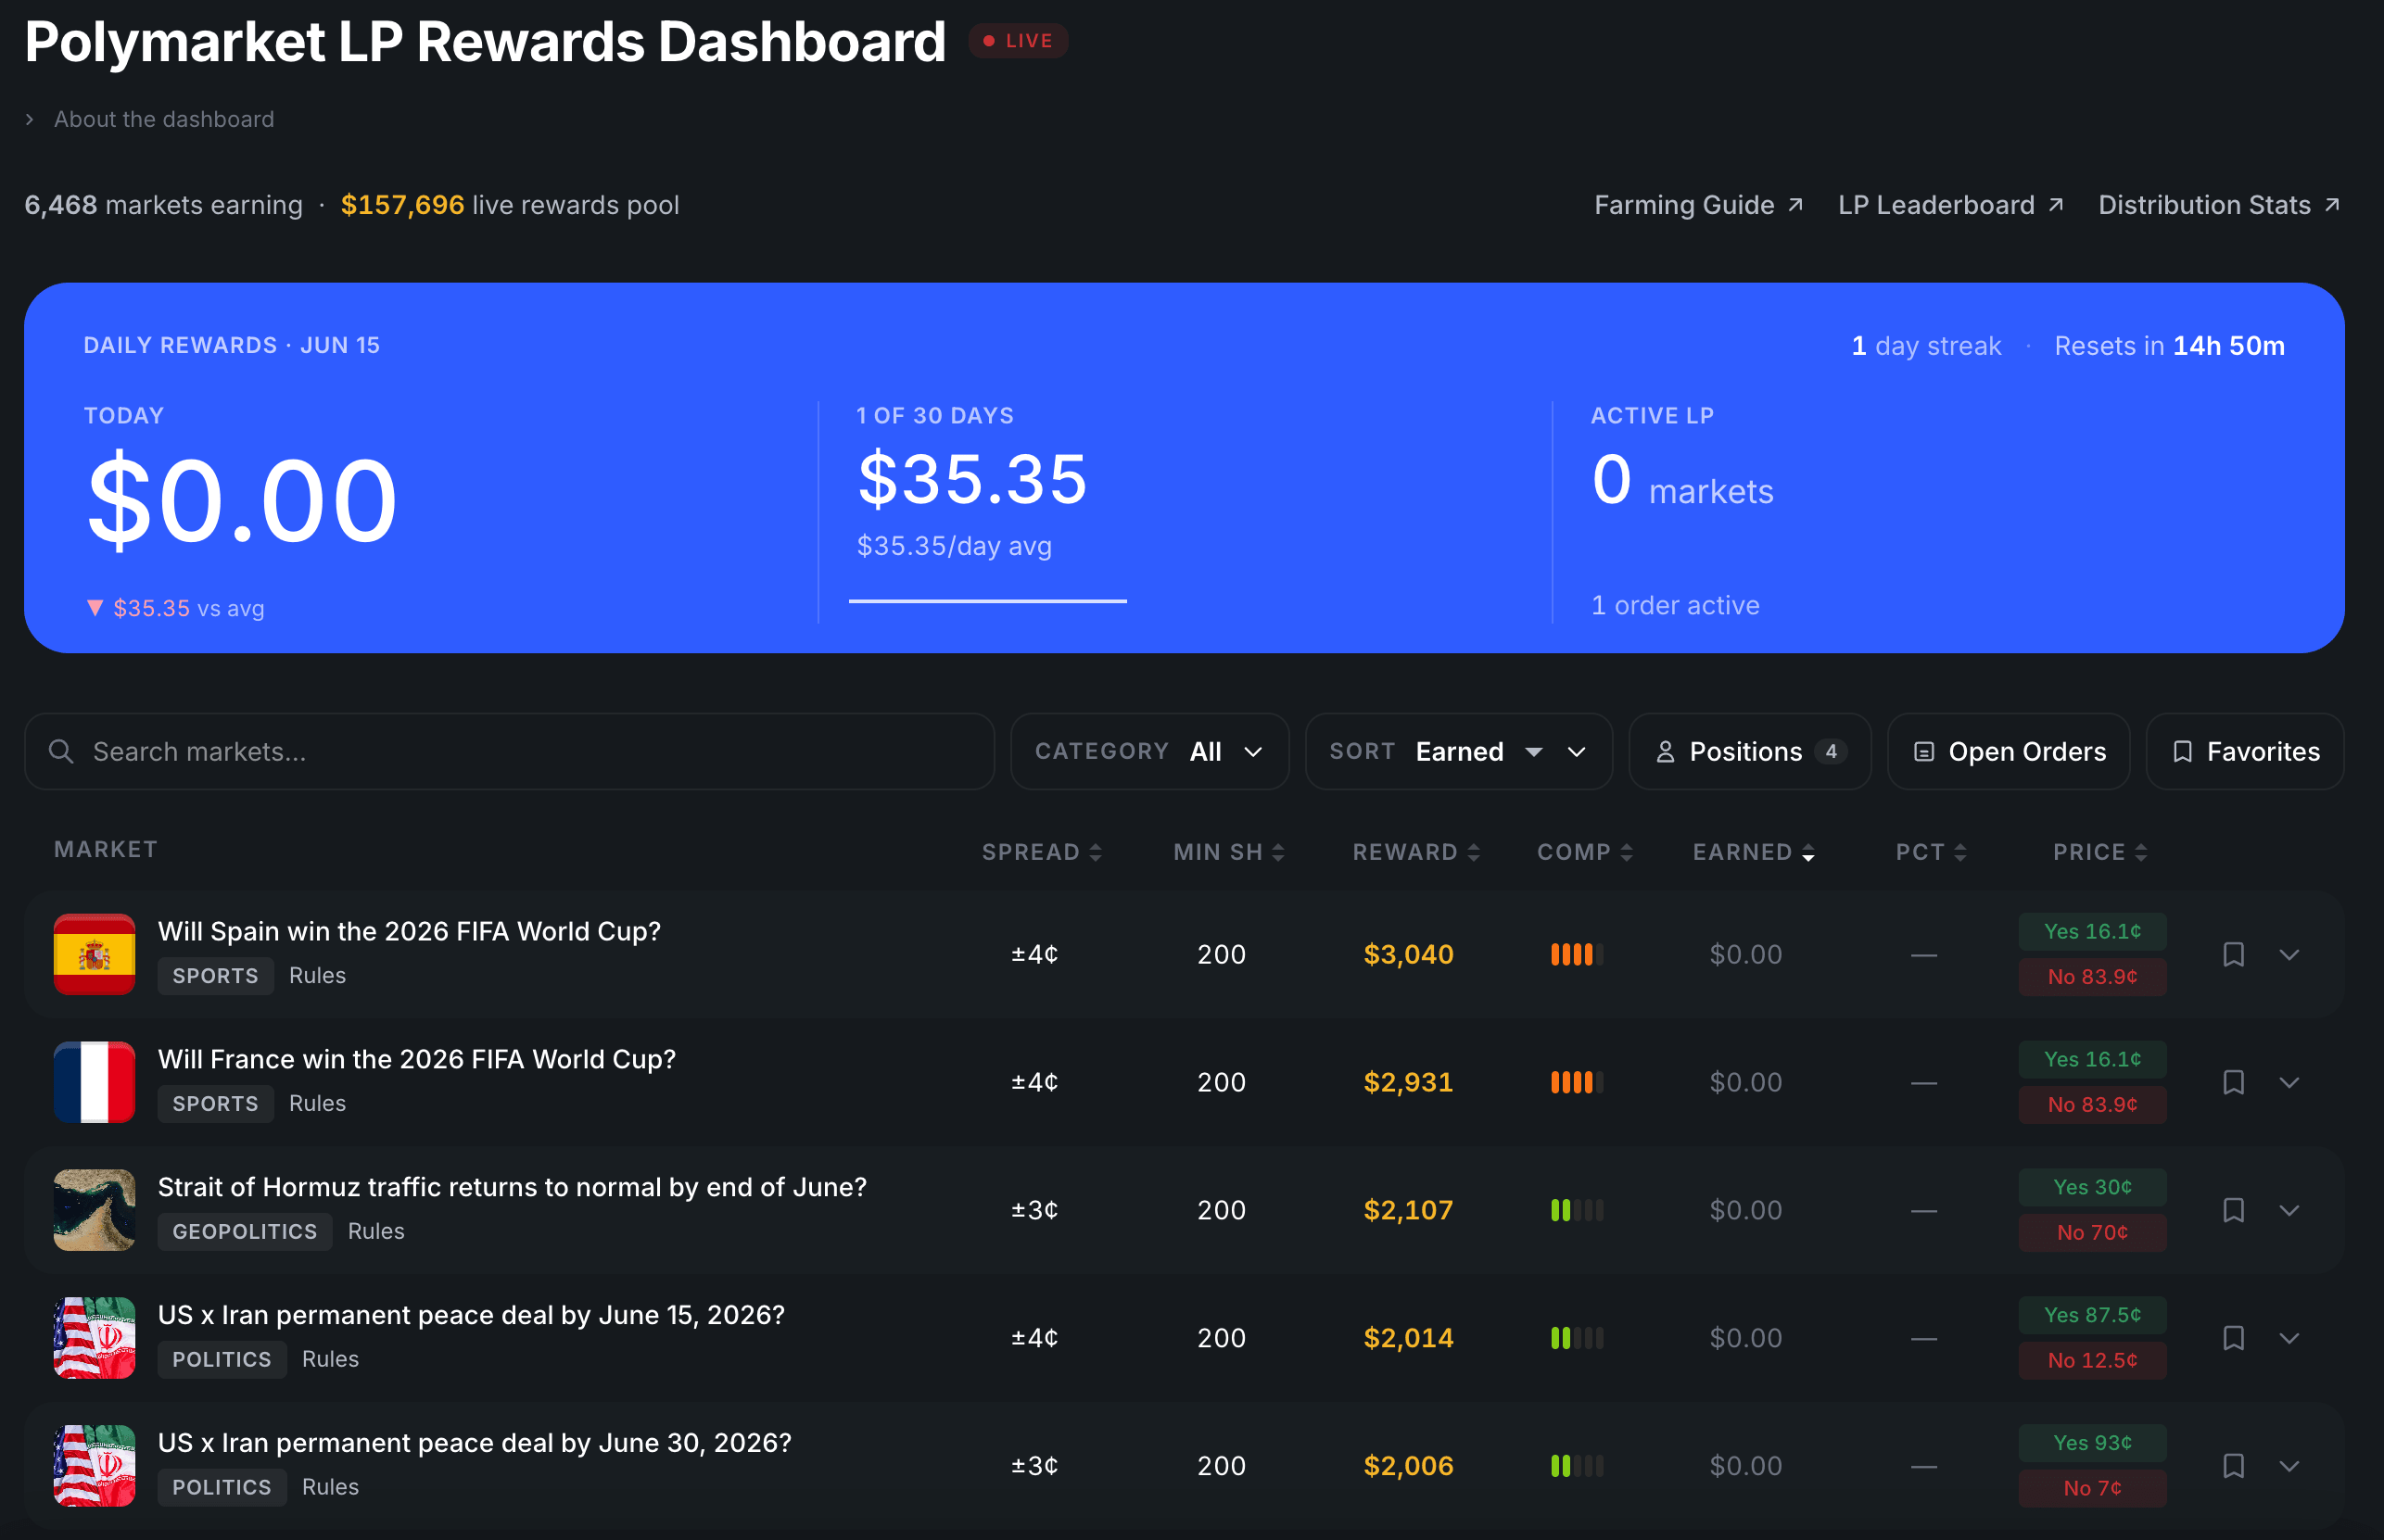
Task: Click the $157,696 live rewards pool amount
Action: (402, 205)
